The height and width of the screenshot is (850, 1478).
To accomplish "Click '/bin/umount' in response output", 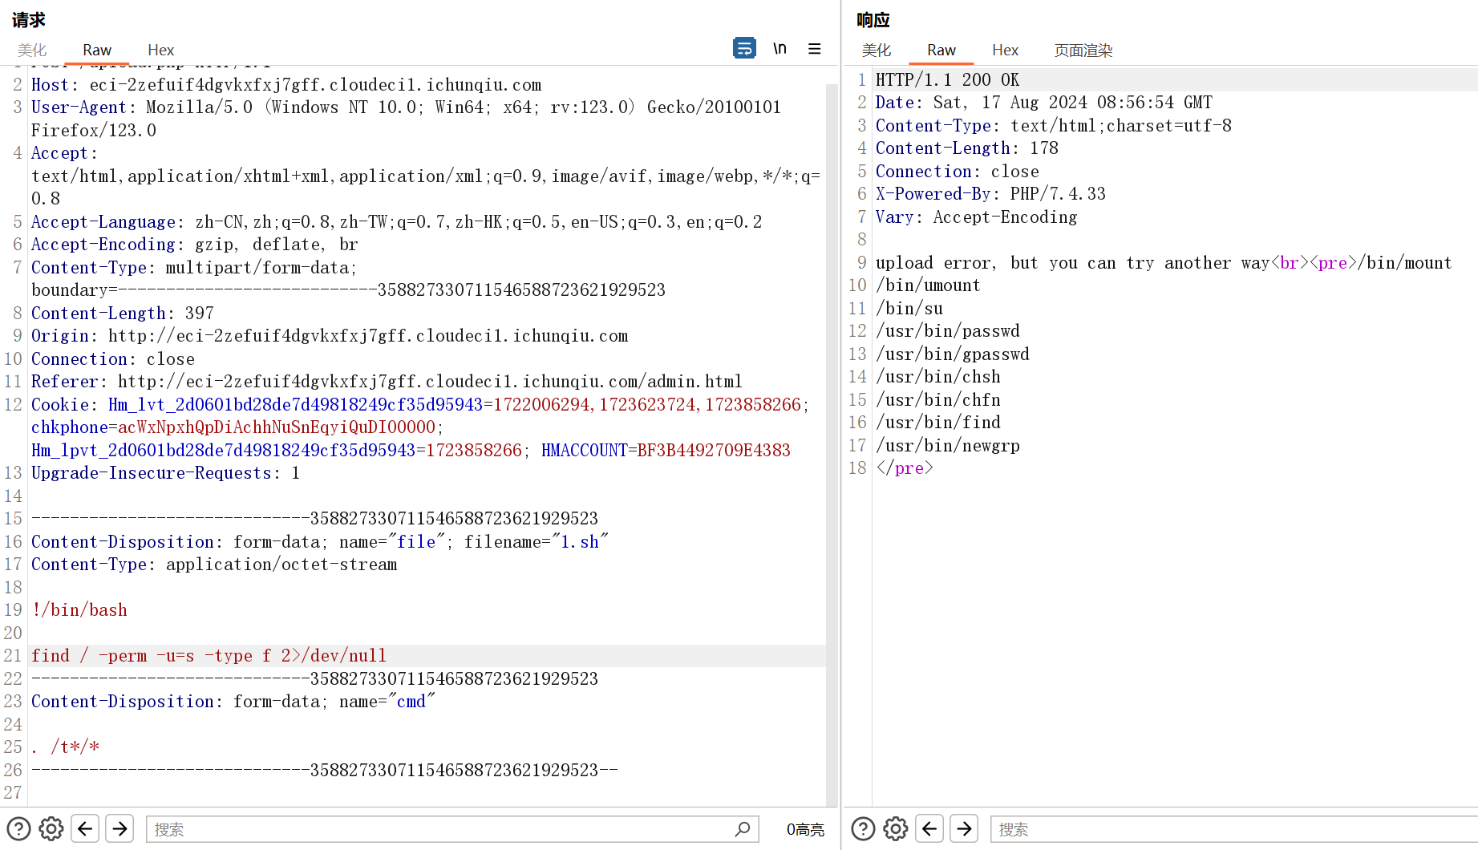I will coord(928,285).
